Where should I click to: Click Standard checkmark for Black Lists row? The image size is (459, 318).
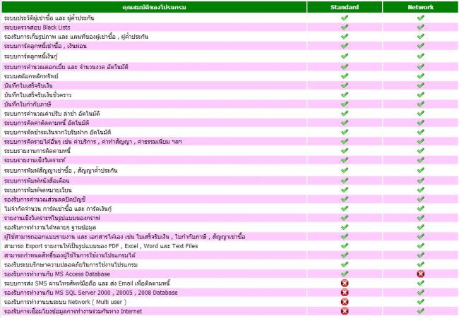coord(345,27)
